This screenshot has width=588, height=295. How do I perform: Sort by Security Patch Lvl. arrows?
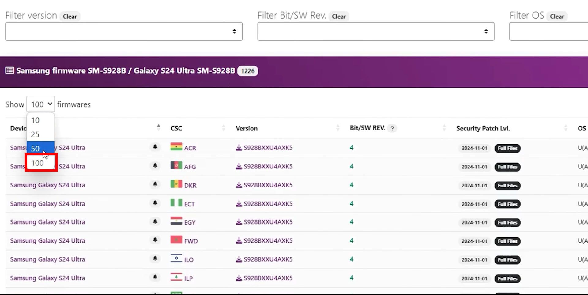click(566, 128)
